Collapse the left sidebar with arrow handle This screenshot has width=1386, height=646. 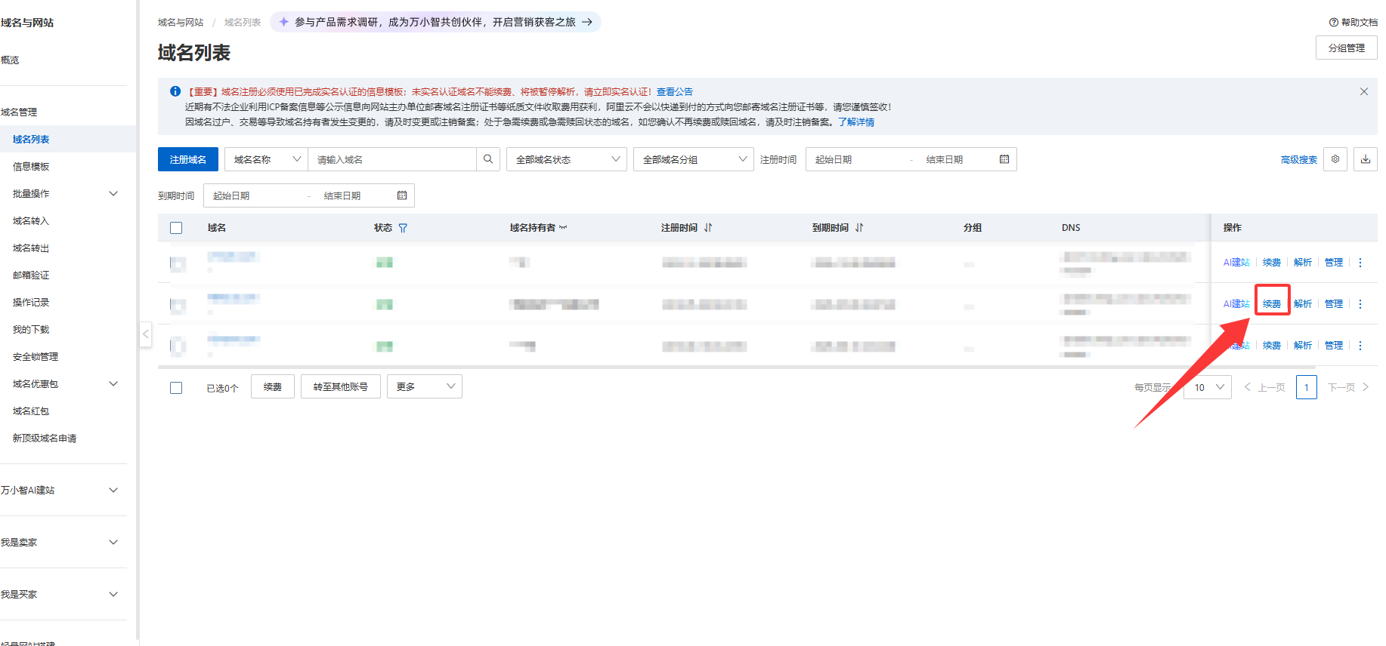[146, 334]
